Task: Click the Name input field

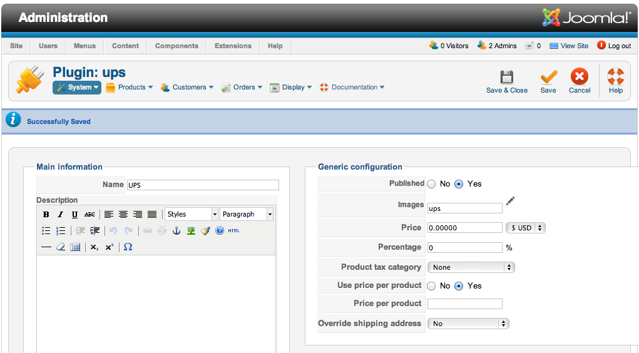Action: [203, 185]
